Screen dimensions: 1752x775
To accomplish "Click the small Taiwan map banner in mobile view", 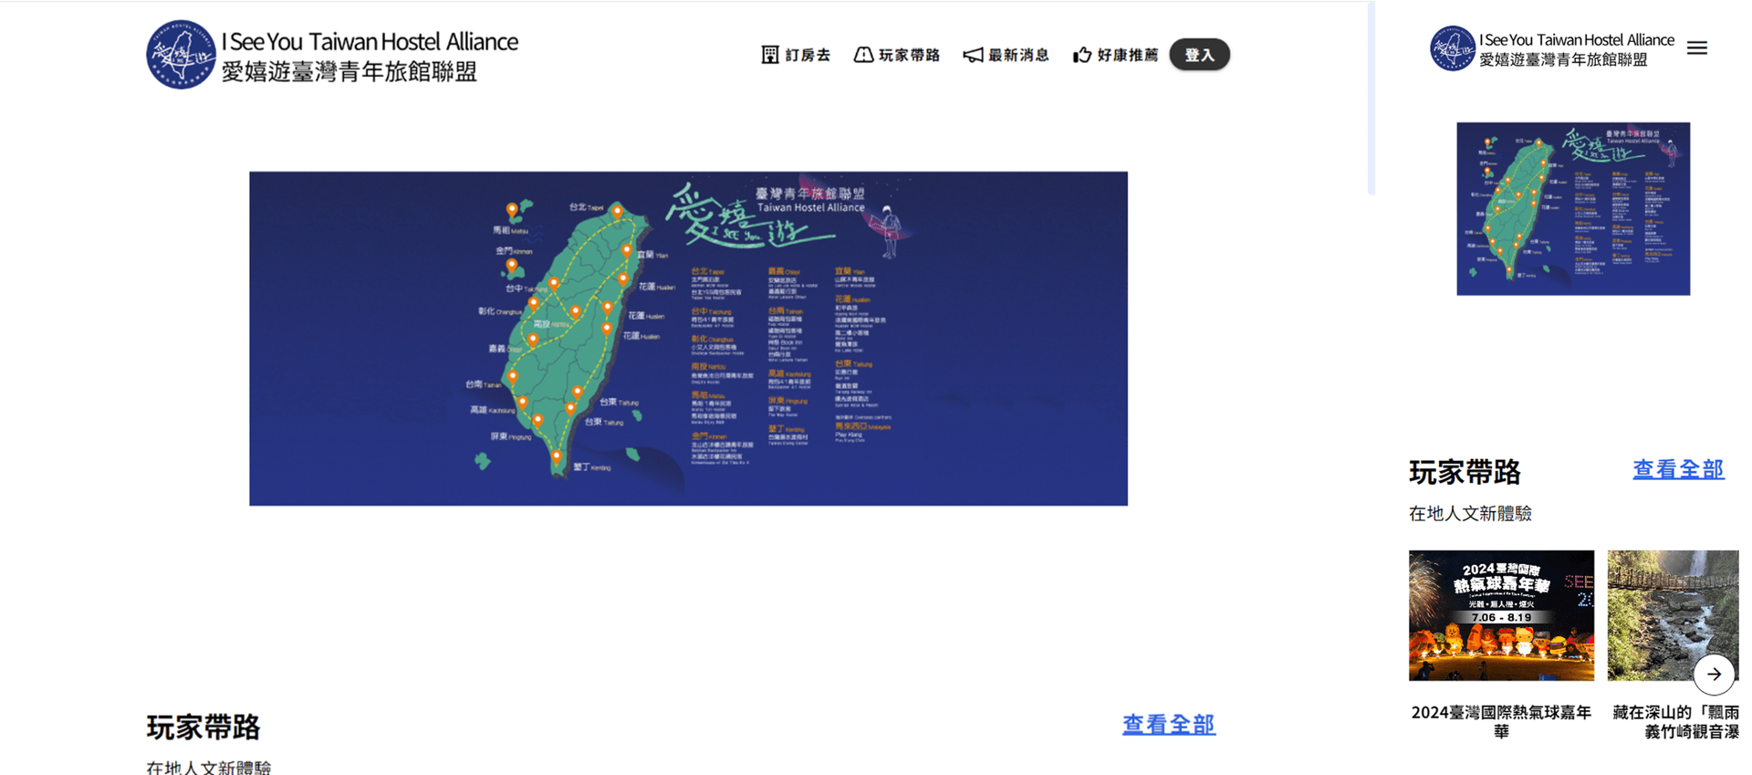I will tap(1573, 209).
